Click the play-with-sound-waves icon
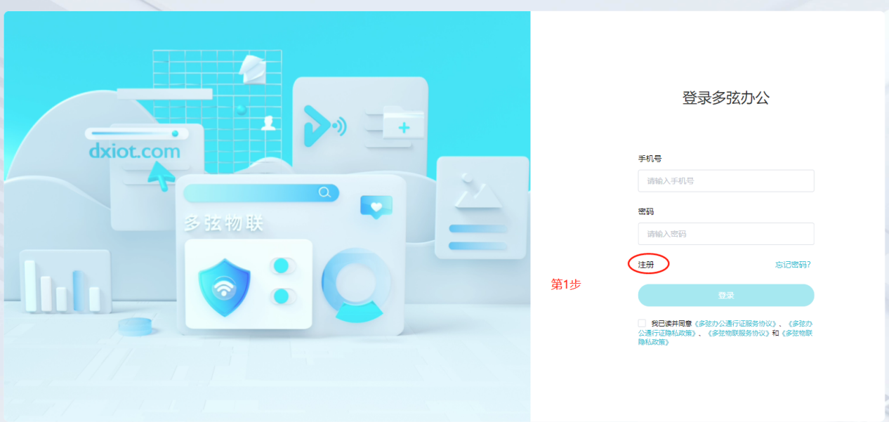The width and height of the screenshot is (889, 422). [324, 126]
